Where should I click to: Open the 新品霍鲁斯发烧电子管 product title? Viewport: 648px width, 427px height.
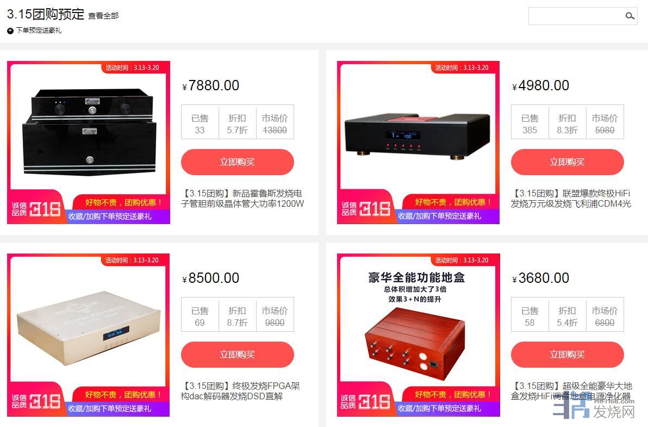(242, 199)
